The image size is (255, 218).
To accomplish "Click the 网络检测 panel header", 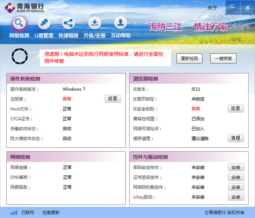I will tap(66, 157).
